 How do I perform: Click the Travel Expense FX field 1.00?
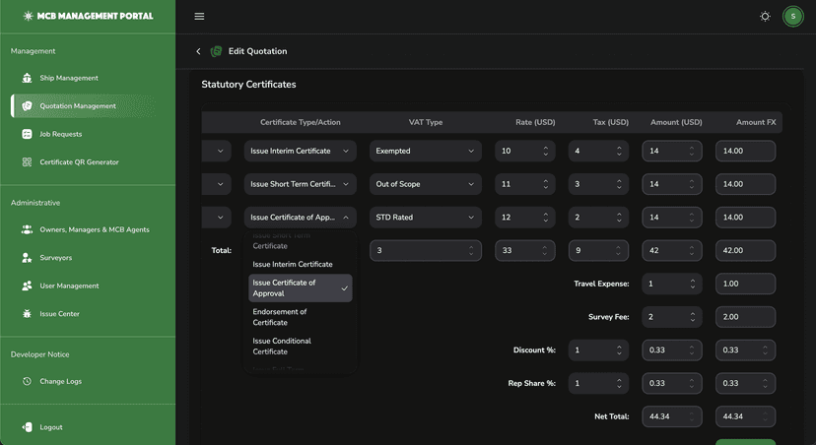coord(745,284)
